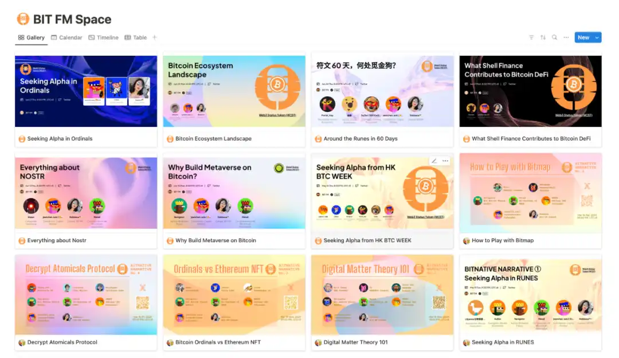
Task: Open the three-dot view options menu
Action: 566,37
